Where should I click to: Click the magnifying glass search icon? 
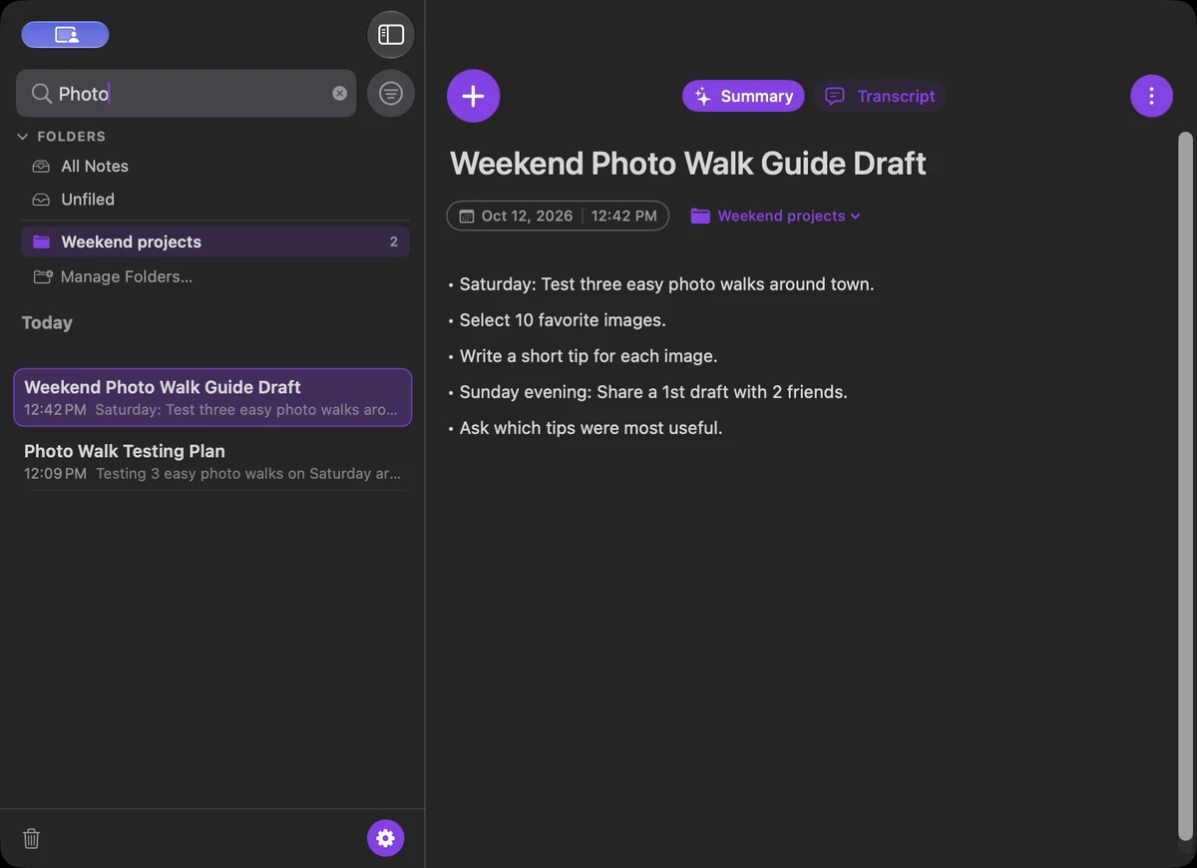pos(41,93)
